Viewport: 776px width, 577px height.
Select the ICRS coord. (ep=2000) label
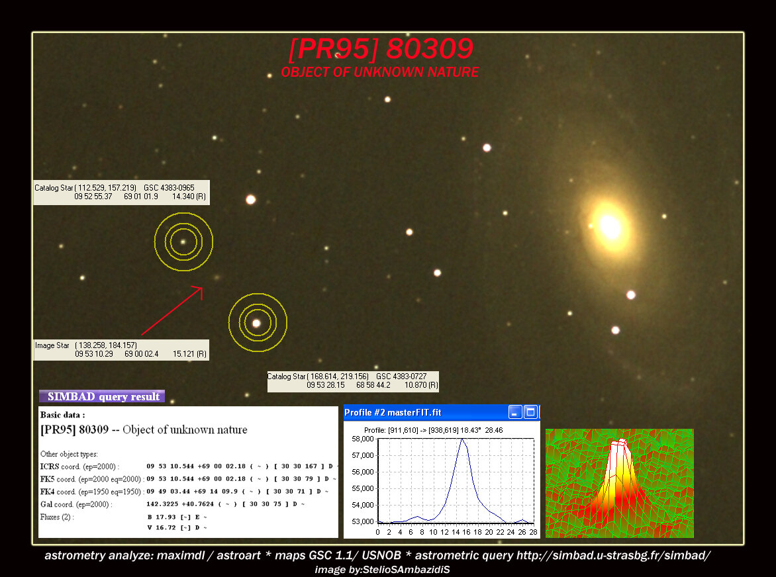[79, 466]
